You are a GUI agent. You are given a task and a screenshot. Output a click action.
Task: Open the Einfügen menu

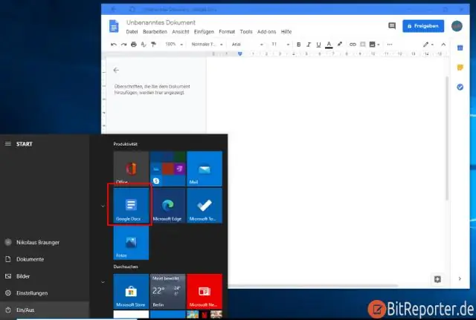(204, 32)
